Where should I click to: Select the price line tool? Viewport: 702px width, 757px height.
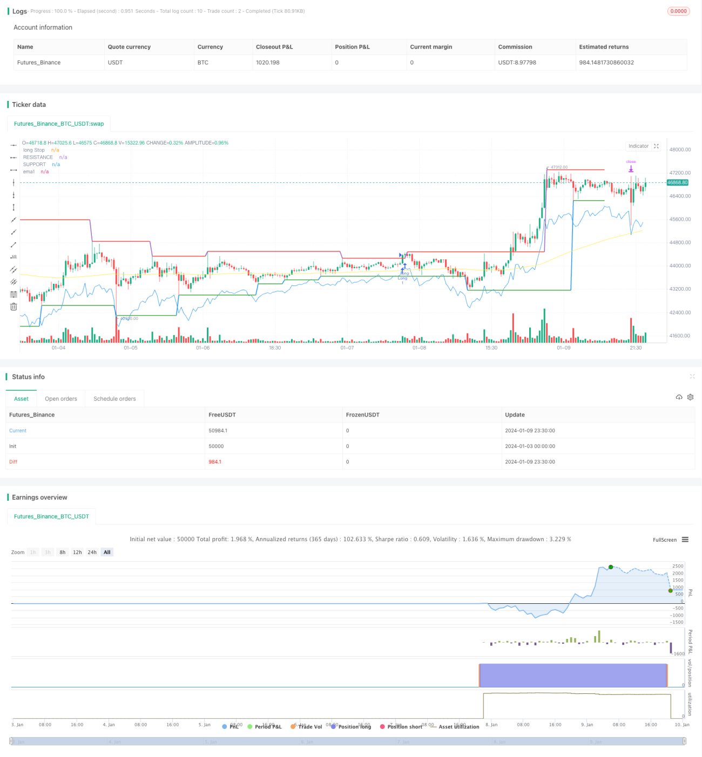point(13,257)
